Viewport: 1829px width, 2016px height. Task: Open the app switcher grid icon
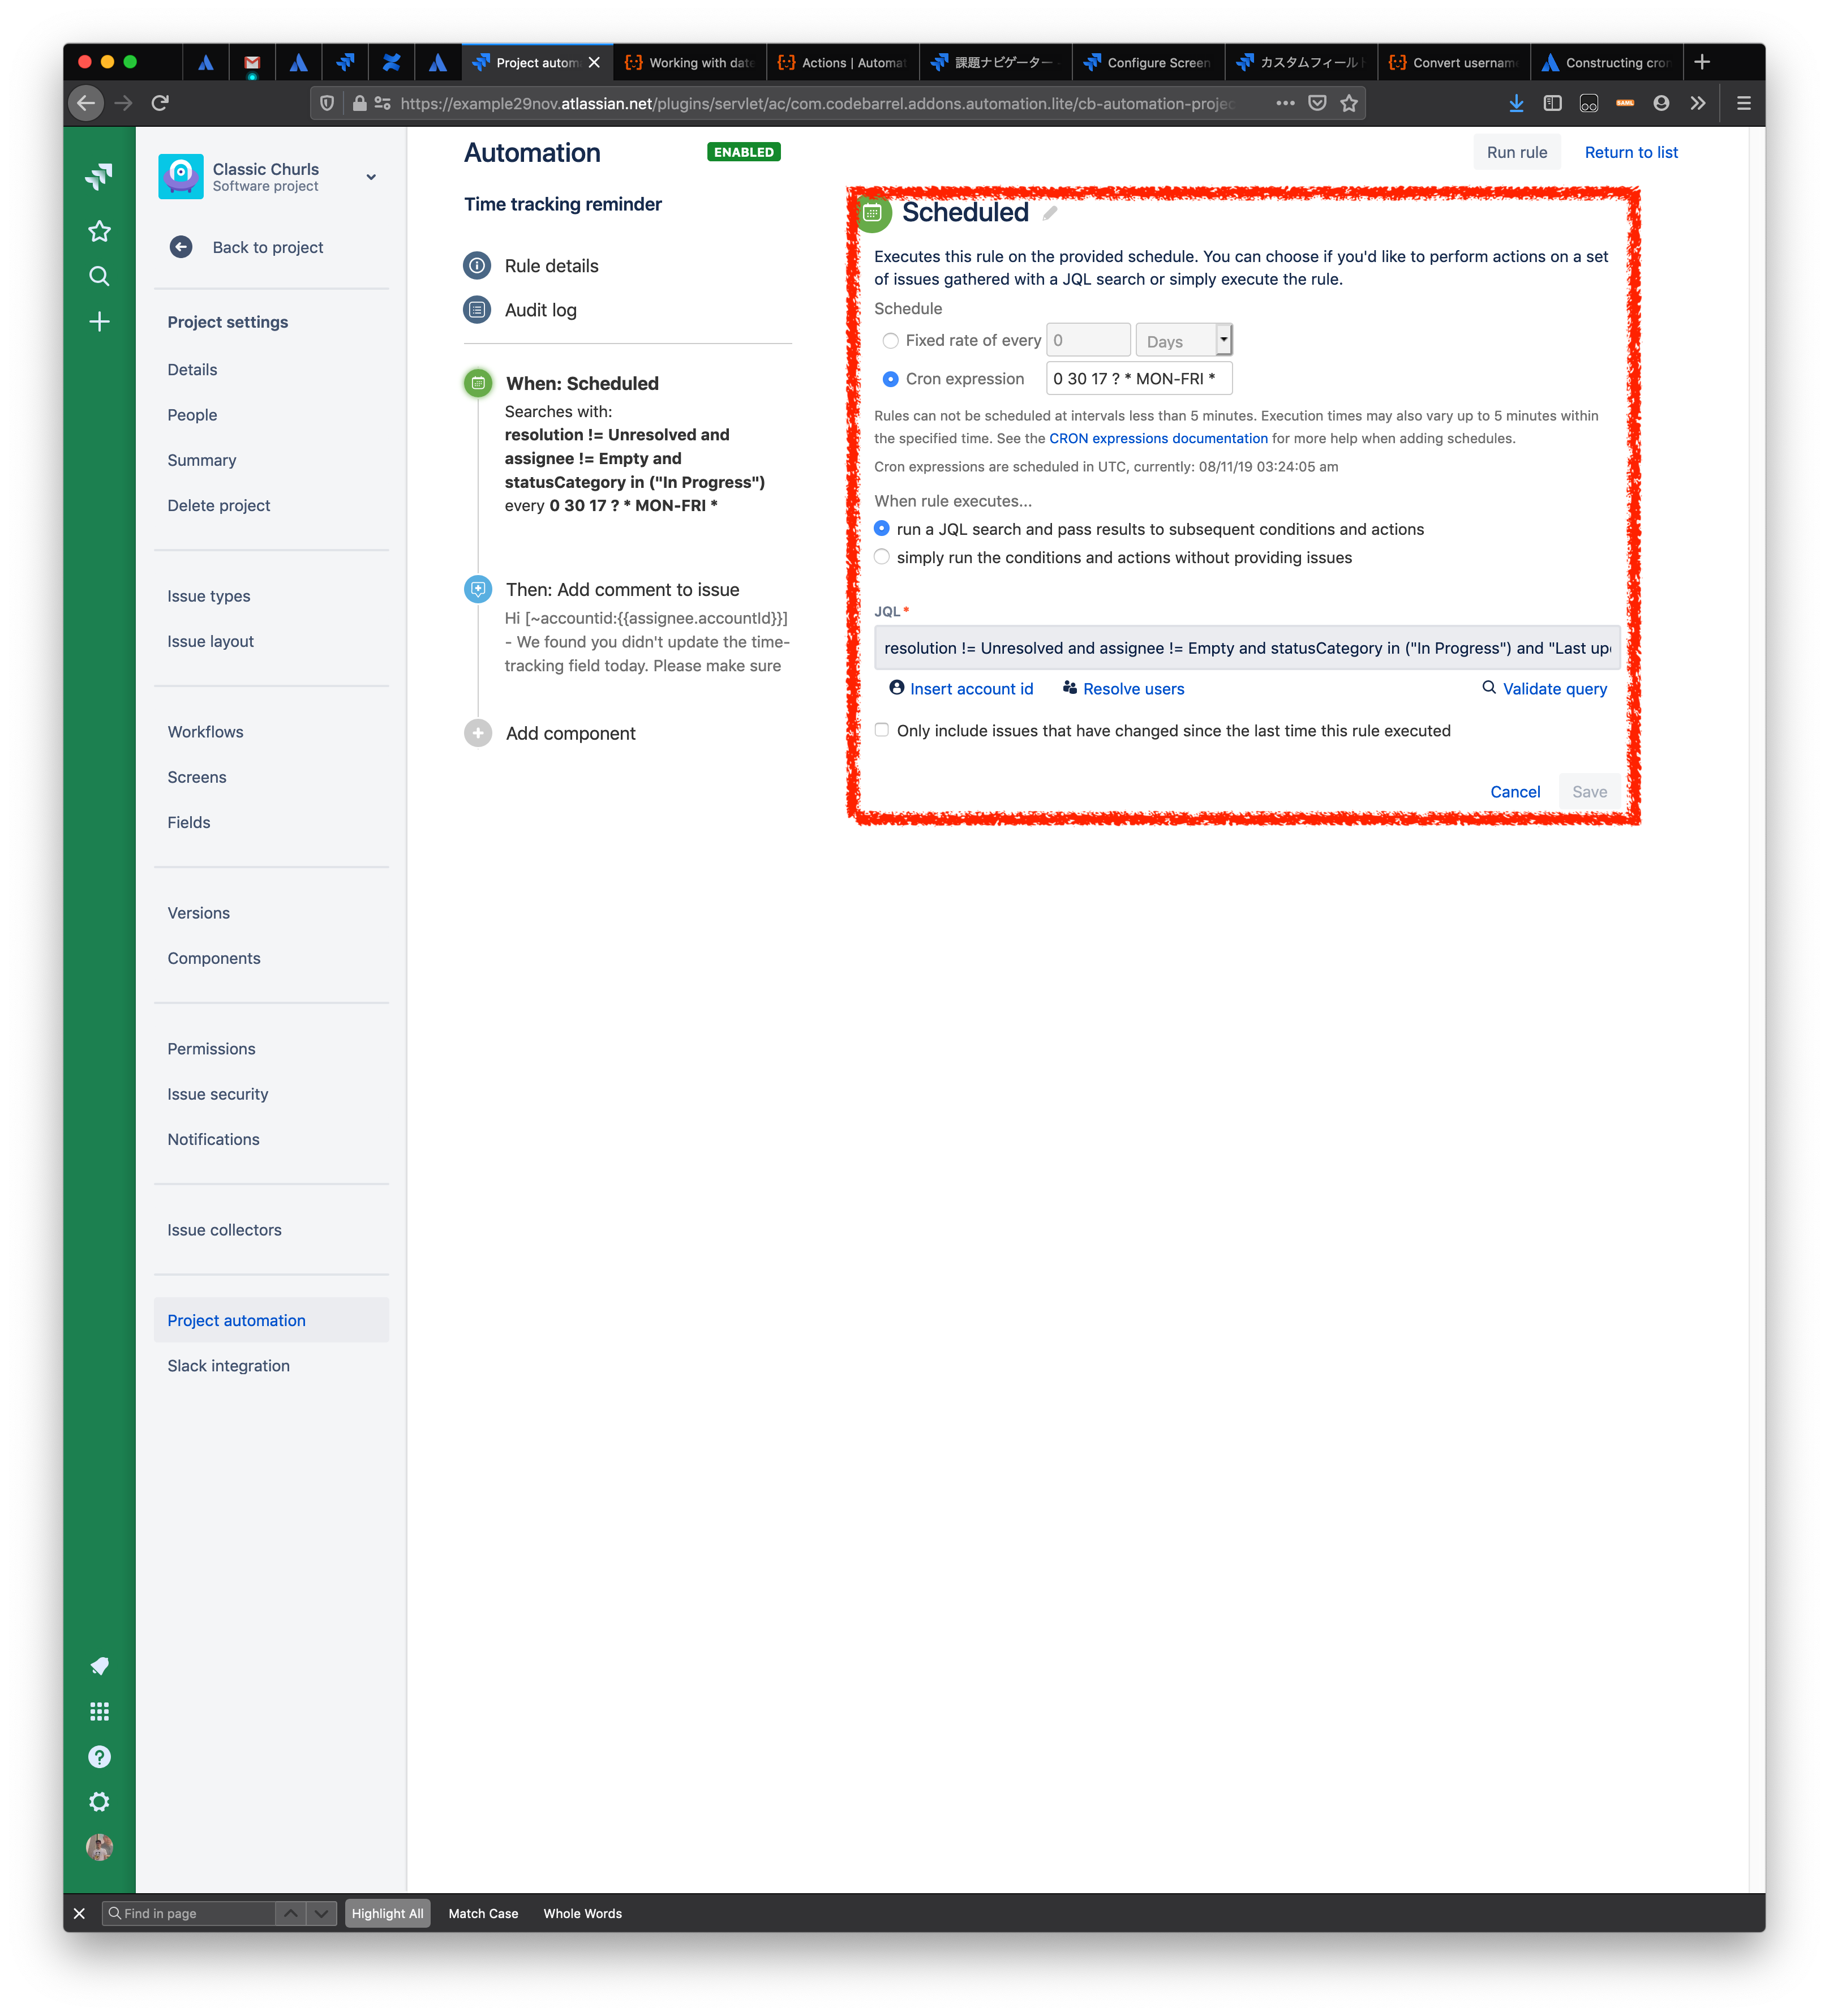(x=99, y=1711)
